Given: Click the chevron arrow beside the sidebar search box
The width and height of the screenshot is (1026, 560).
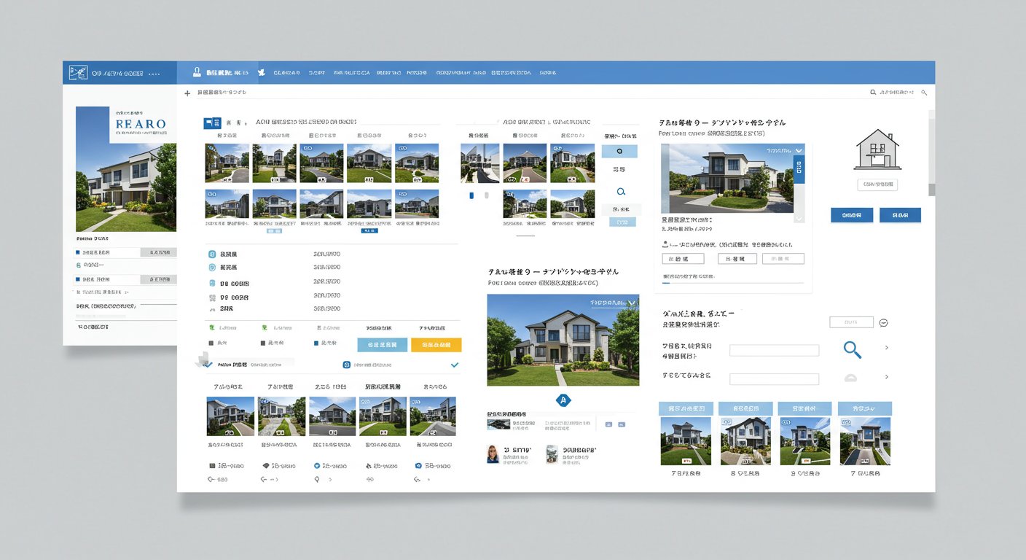Looking at the screenshot, I should (887, 349).
